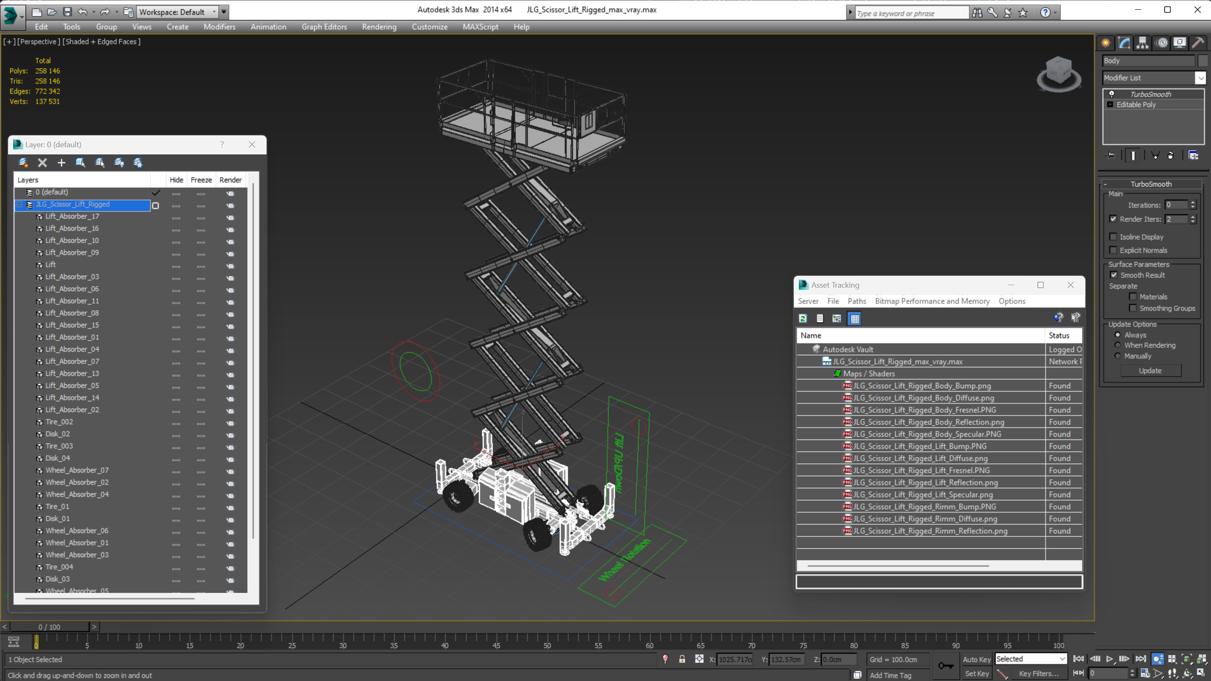Open the Display command panel tab
This screenshot has height=681, width=1211.
click(1180, 43)
